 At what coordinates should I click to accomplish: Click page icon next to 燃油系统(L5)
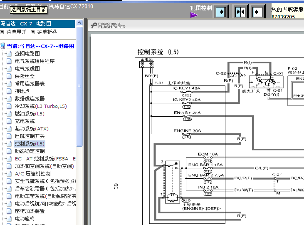9,114
